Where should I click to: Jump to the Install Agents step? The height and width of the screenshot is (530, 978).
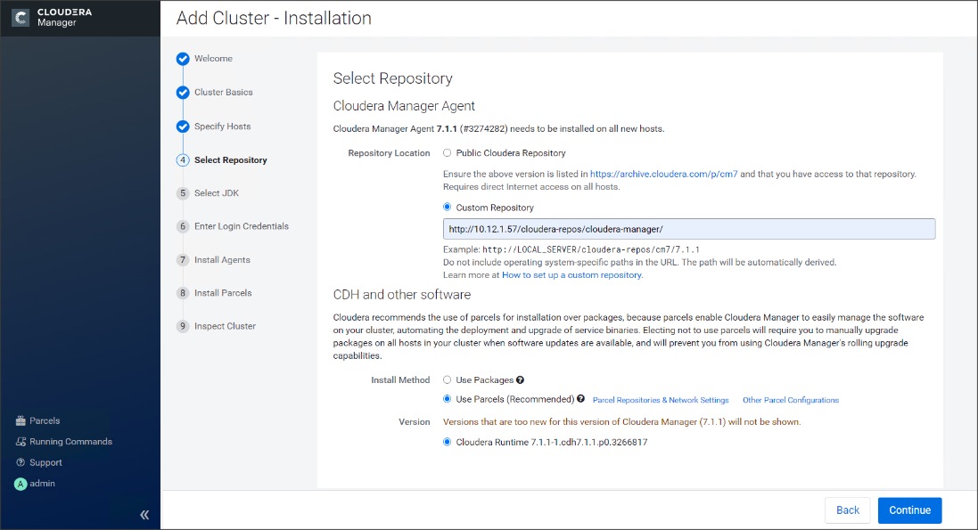pos(222,260)
